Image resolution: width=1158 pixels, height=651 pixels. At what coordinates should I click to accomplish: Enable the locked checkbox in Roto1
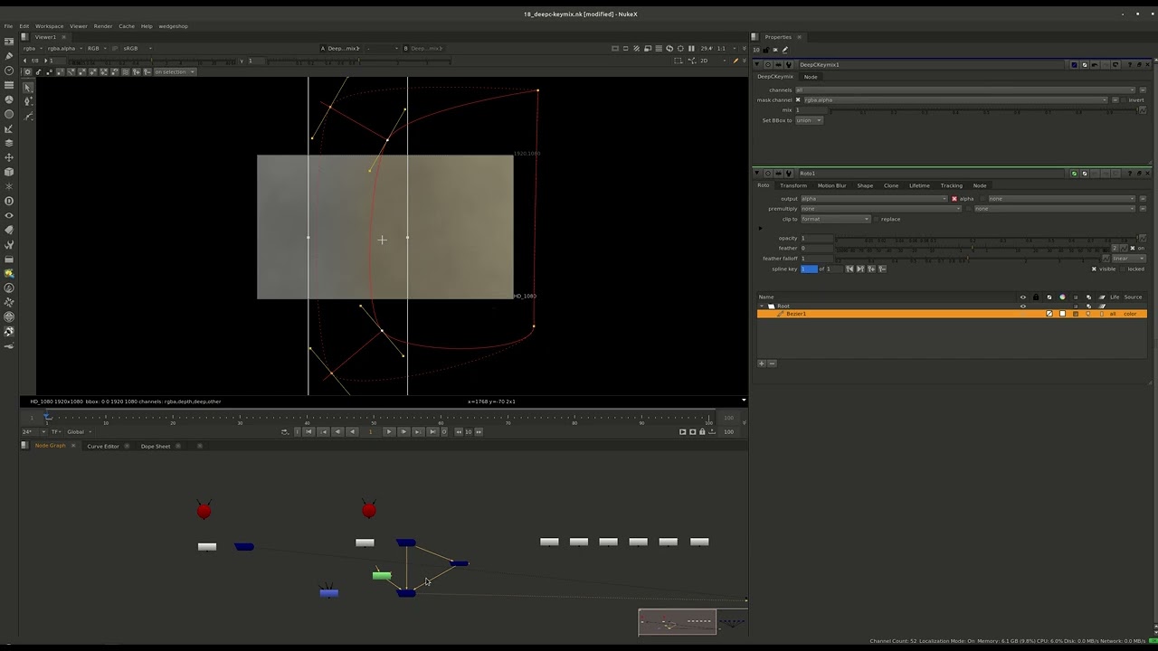1123,269
